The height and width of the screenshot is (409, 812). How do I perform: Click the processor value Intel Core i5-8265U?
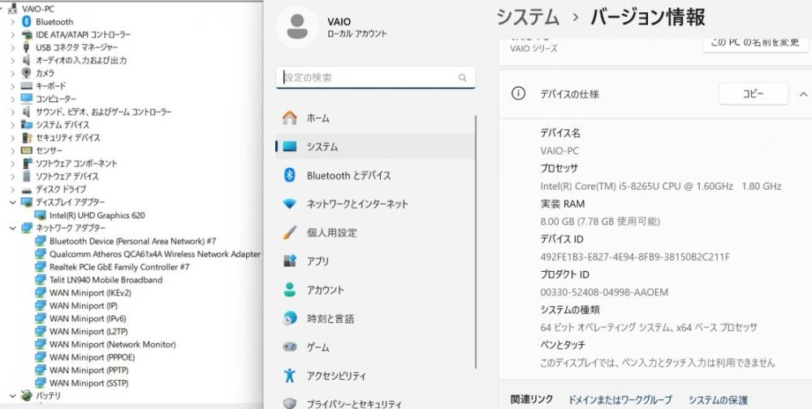(660, 186)
